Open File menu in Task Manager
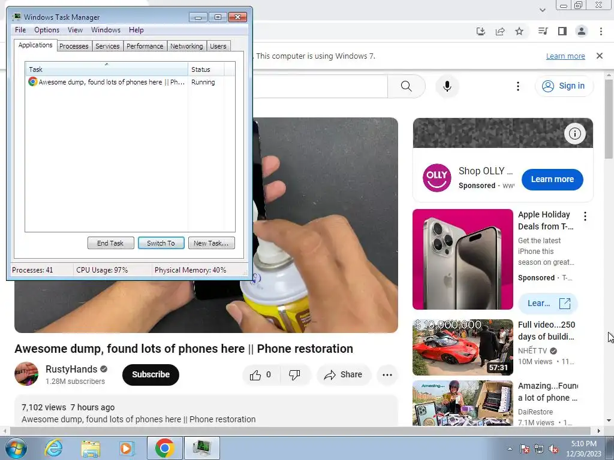 pos(20,30)
